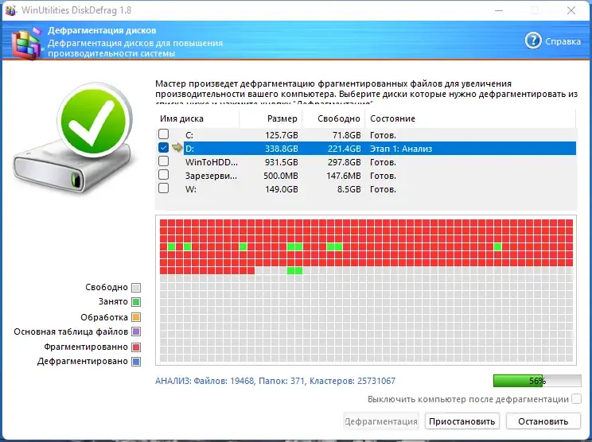Image resolution: width=592 pixels, height=442 pixels.
Task: Click the Занято green legend swatch
Action: point(136,302)
